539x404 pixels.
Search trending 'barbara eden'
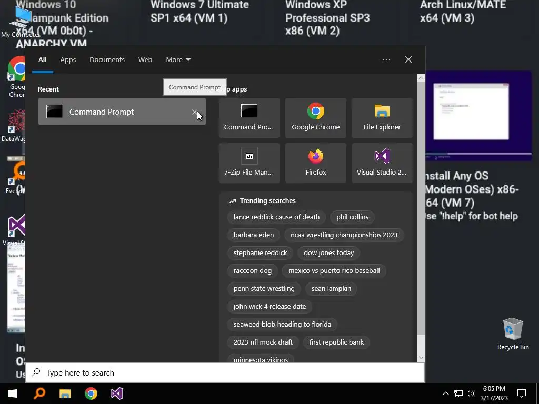click(x=254, y=235)
